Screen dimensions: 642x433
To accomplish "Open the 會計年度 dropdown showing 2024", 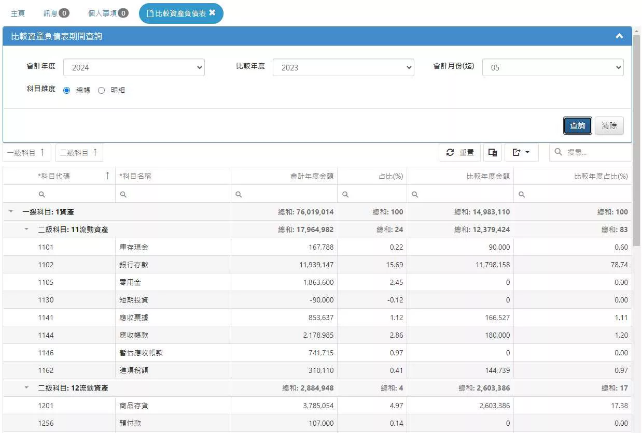I will (x=134, y=67).
